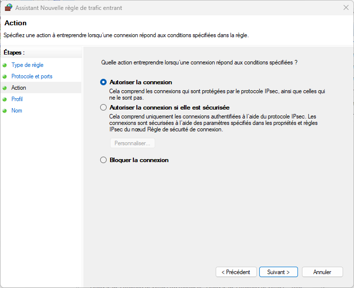Cancel the wizard with Annuler
Screen dimensions: 354x288
(x=322, y=272)
